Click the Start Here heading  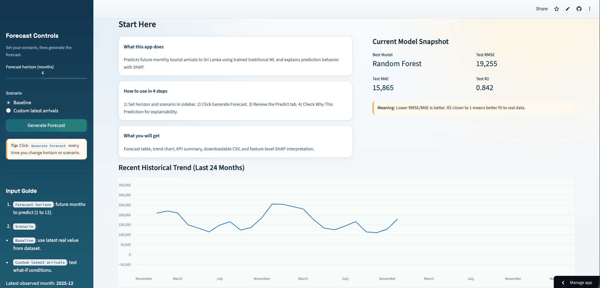[x=137, y=24]
